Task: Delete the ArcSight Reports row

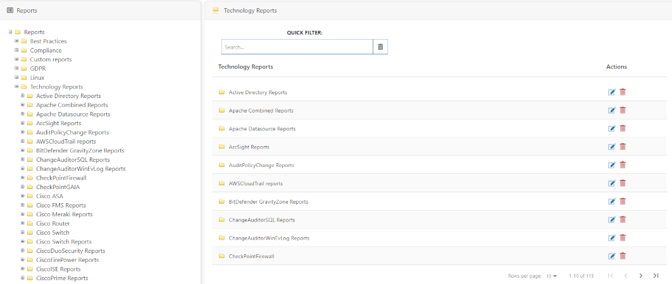Action: (623, 147)
